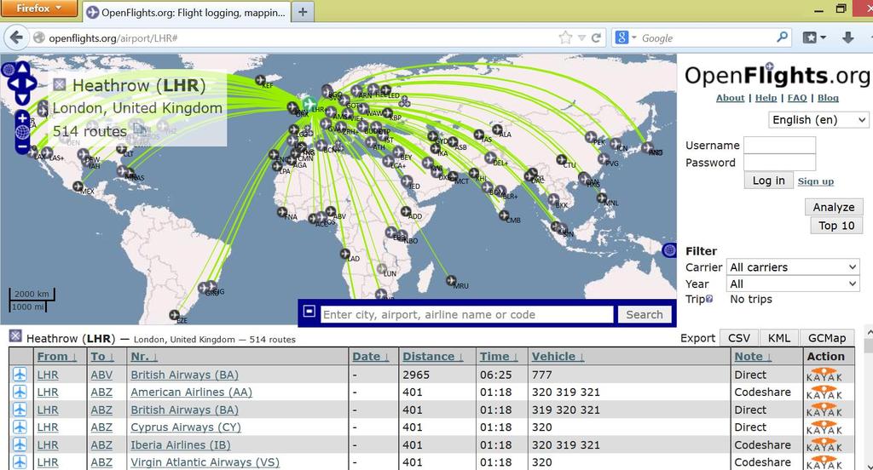Sort table by Vehicle column
873x470 pixels.
pos(558,357)
